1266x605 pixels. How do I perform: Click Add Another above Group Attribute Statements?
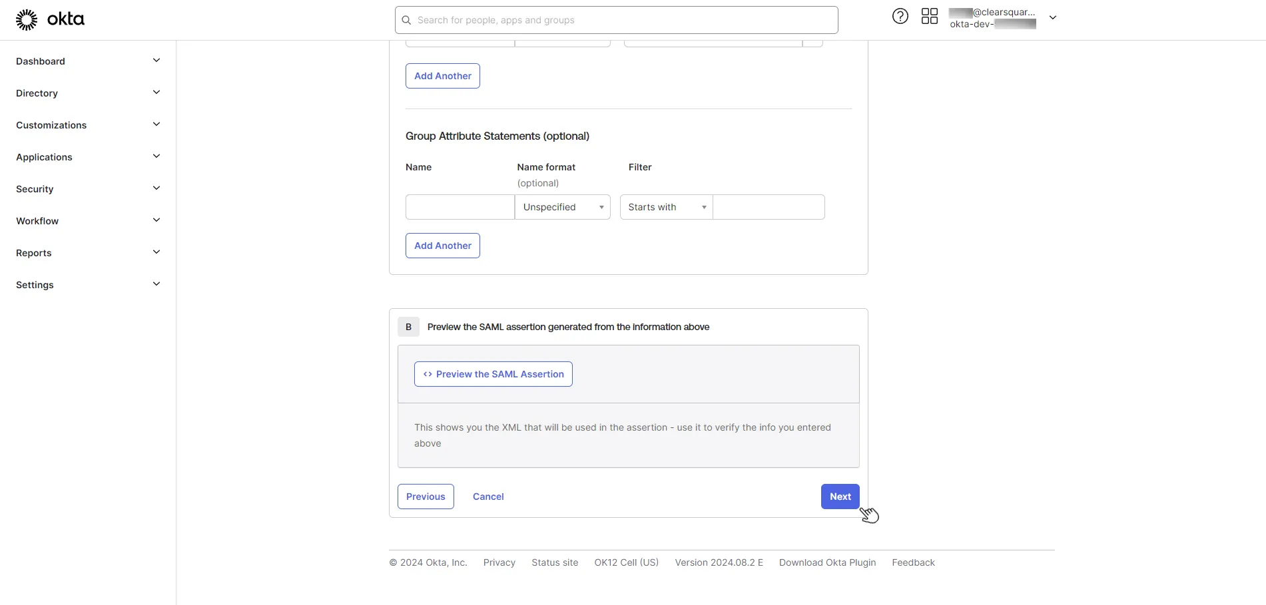[x=443, y=76]
